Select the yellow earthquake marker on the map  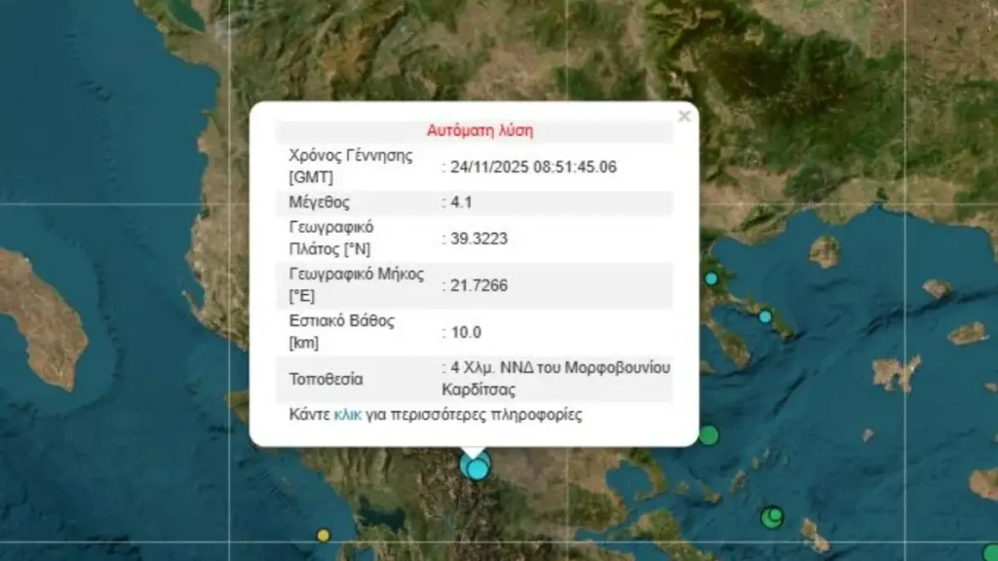(324, 535)
